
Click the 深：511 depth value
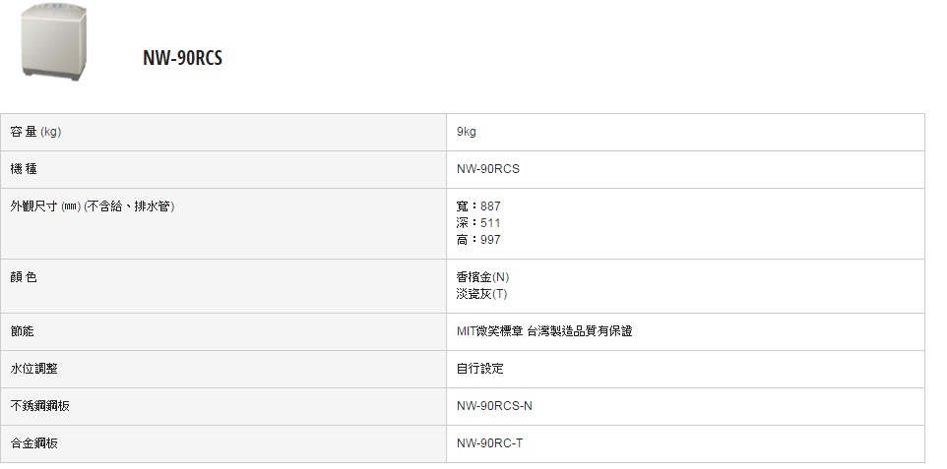coord(478,223)
